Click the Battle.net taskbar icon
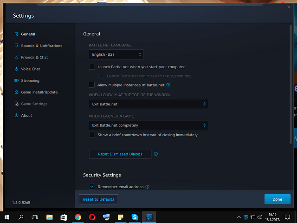The height and width of the screenshot is (223, 297). pos(149,217)
